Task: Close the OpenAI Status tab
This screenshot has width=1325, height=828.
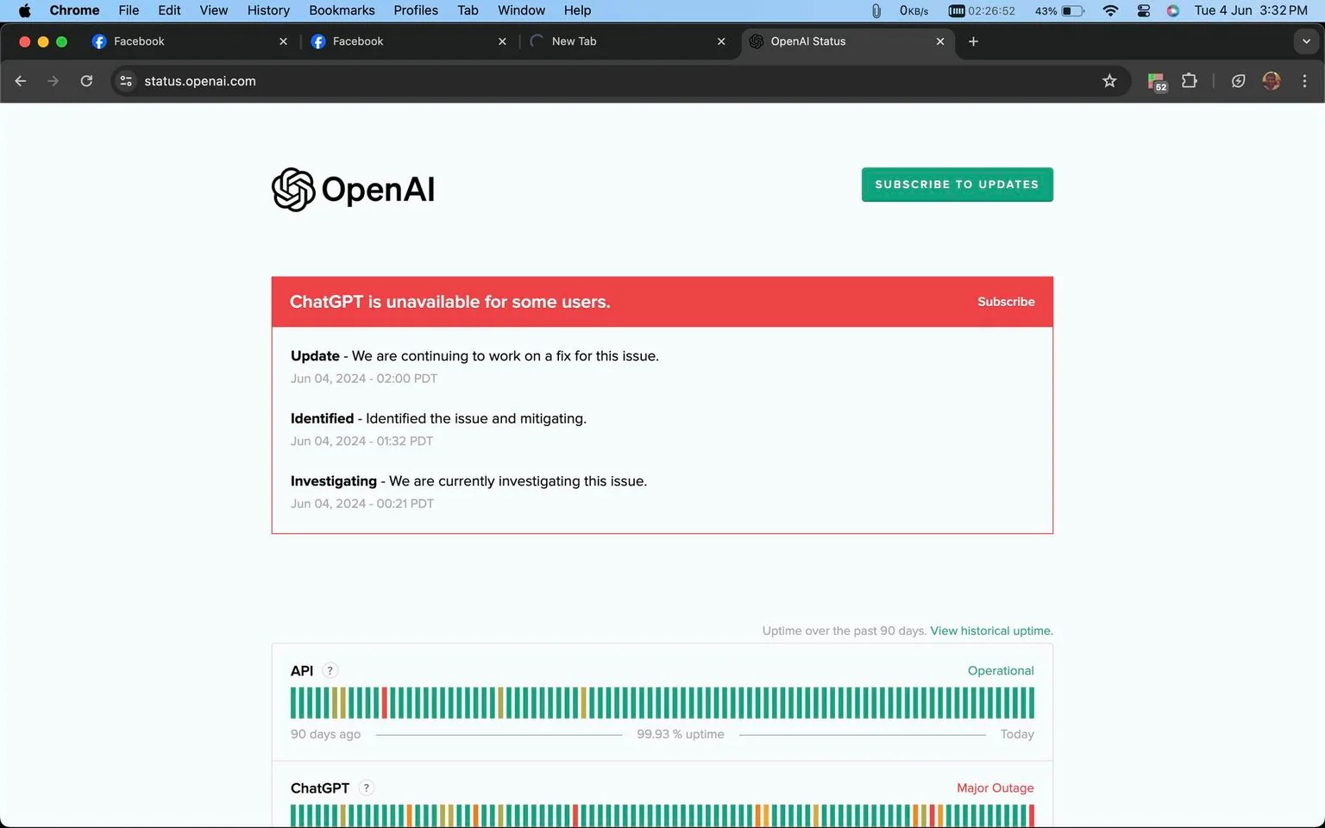Action: pos(940,41)
